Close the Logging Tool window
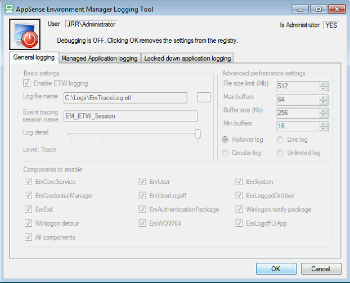 pyautogui.click(x=337, y=10)
